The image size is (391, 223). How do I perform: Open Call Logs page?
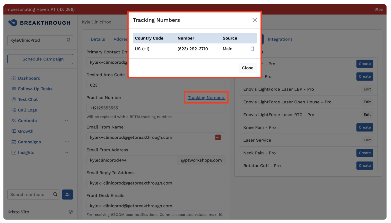click(27, 110)
